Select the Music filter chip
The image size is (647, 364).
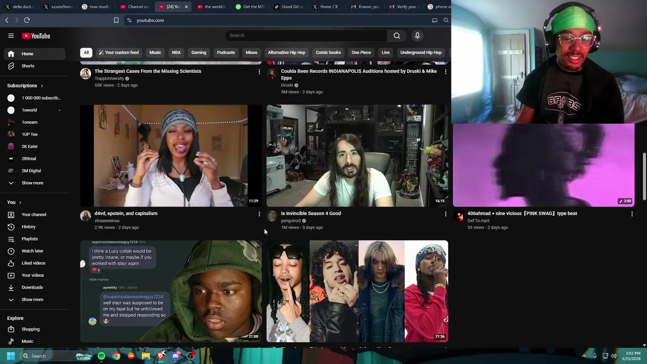point(155,53)
